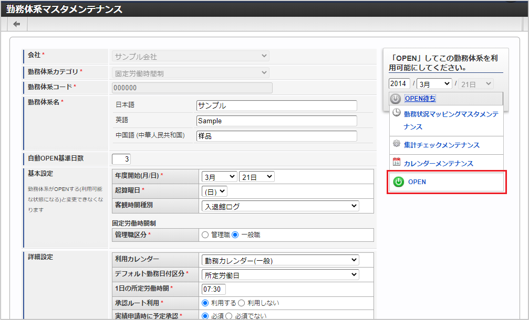Open カレンダーメンテナンス link

439,163
